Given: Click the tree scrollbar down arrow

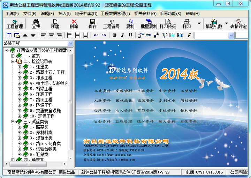Looking at the screenshot, I should 70,158.
